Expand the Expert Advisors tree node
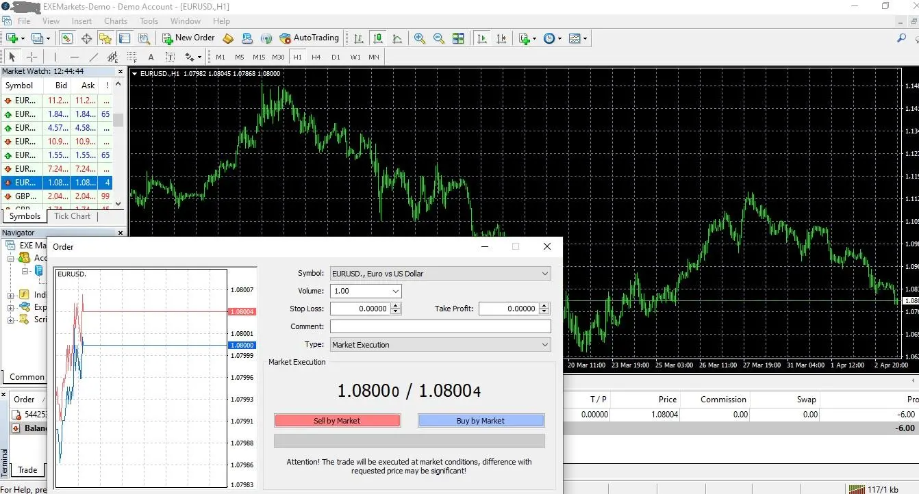The width and height of the screenshot is (919, 494). click(11, 308)
